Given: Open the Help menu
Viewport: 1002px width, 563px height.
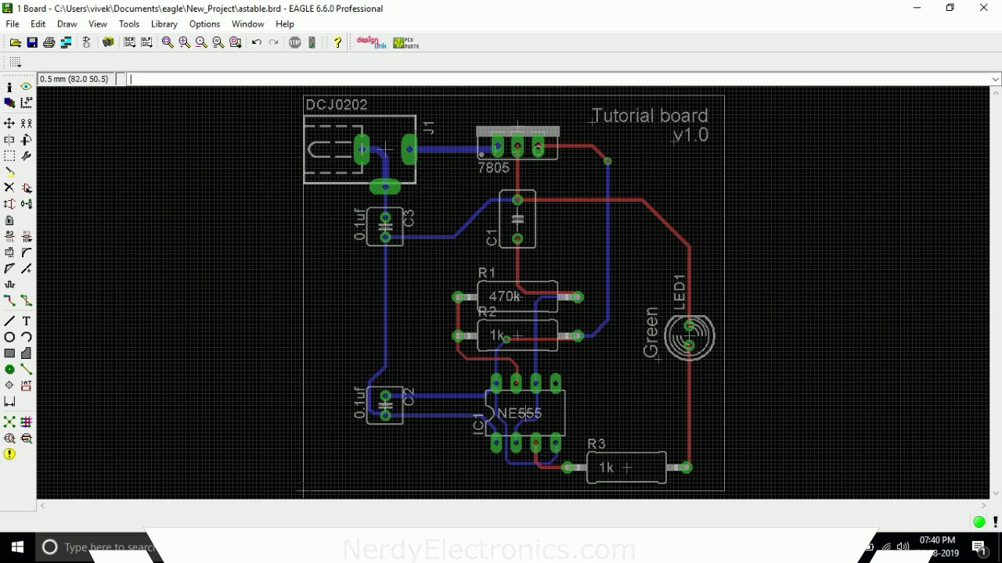Looking at the screenshot, I should [x=285, y=24].
